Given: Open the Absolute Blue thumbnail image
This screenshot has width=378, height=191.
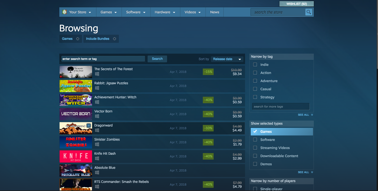Looking at the screenshot, I should [x=76, y=170].
